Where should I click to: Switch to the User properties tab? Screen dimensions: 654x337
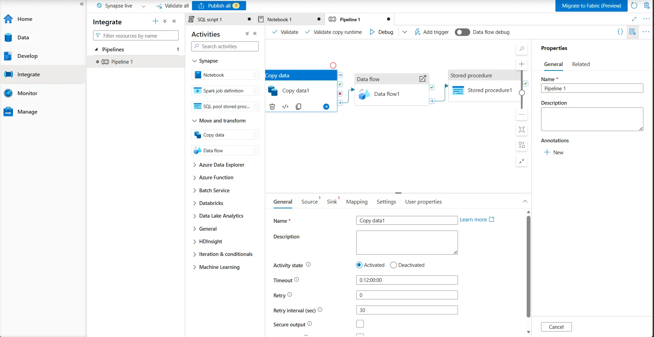click(423, 202)
